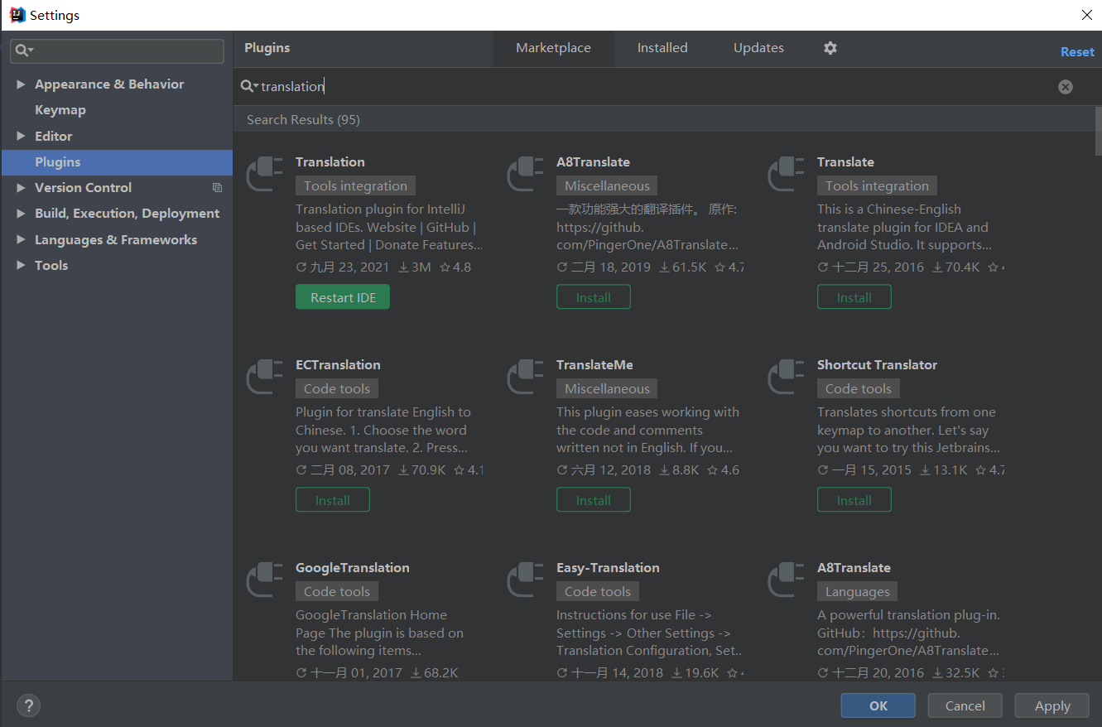Click Restart IDE for Translation plugin
1102x727 pixels.
[x=343, y=297]
